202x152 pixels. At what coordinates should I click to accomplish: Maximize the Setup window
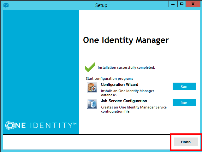coord(182,4)
